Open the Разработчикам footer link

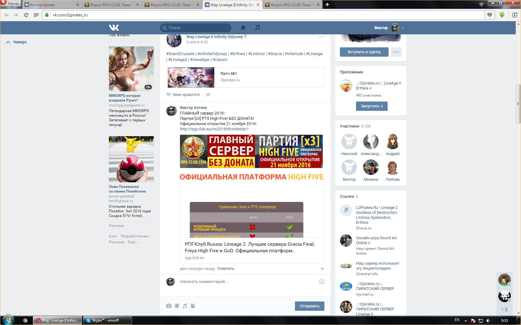coord(135,236)
